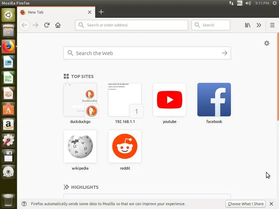This screenshot has width=279, height=209.
Task: Expand the toolbar overflow chevrons
Action: [259, 25]
